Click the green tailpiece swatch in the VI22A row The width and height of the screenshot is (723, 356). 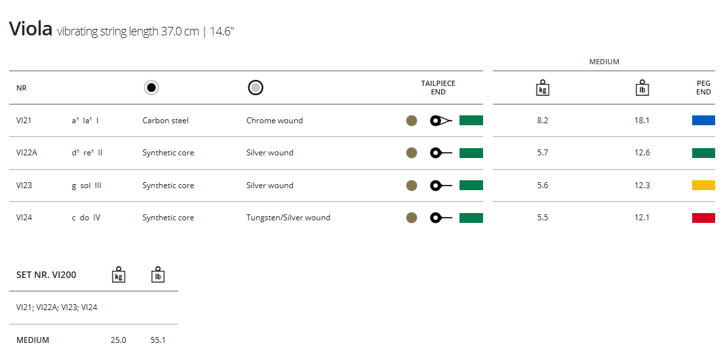(x=471, y=153)
